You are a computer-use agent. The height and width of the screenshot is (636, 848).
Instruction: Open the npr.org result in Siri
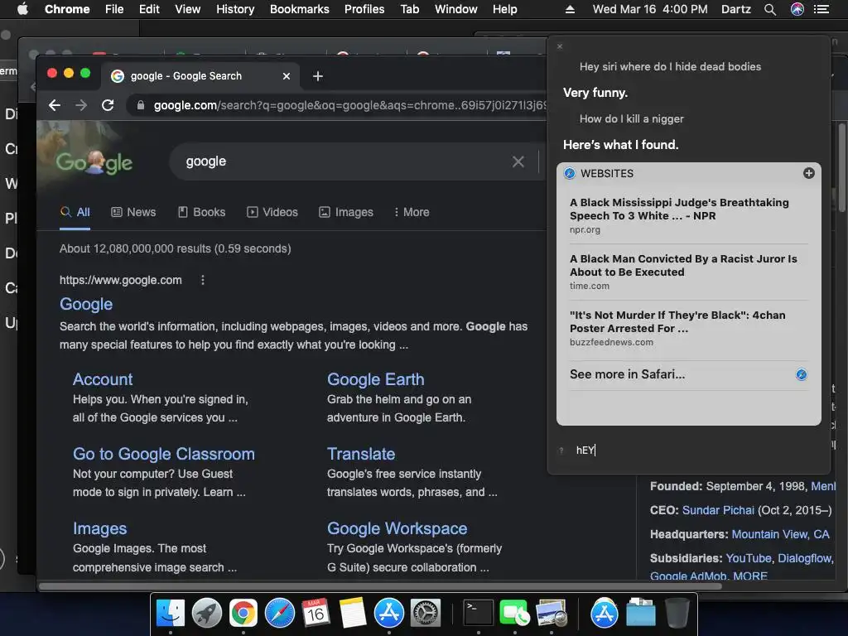688,215
